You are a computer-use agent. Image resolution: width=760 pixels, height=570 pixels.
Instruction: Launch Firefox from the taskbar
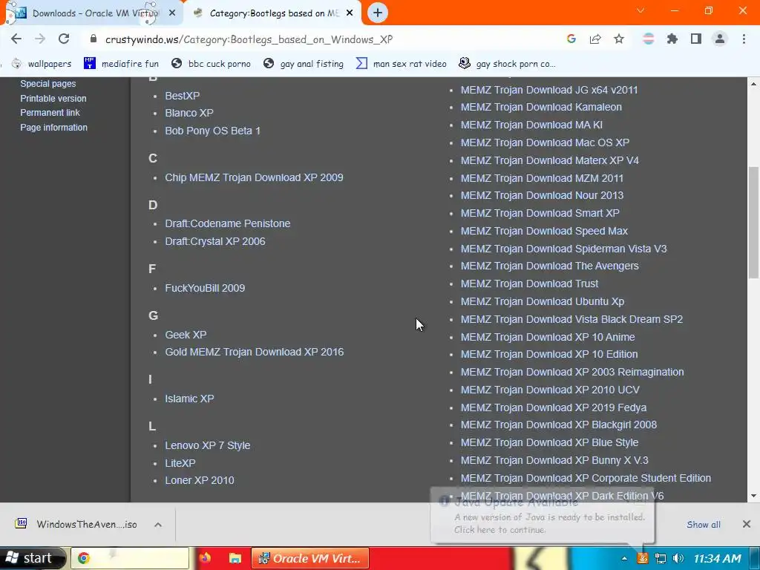click(x=205, y=558)
